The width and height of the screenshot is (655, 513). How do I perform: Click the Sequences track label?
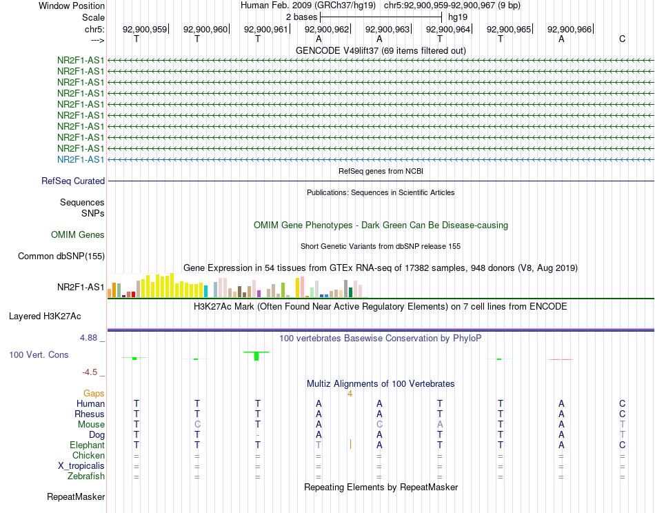click(x=82, y=202)
